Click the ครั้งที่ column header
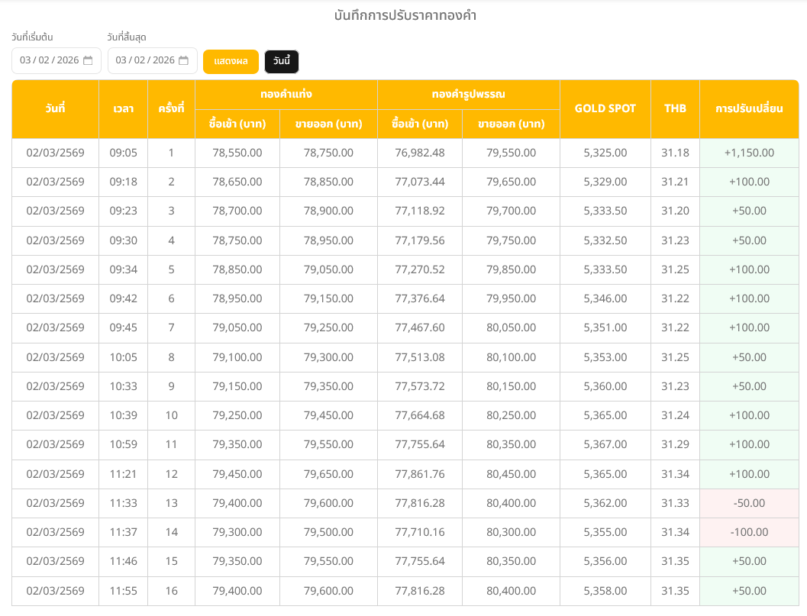 point(171,109)
